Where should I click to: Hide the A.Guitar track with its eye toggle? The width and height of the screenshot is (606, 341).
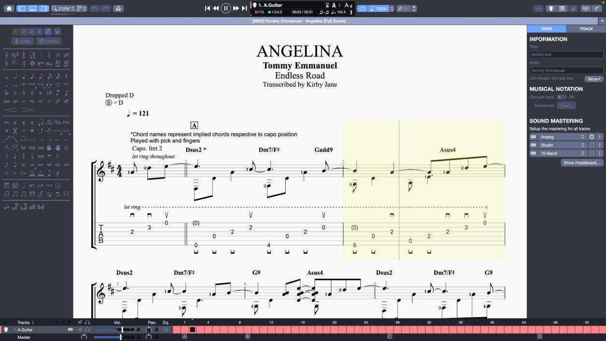[70, 329]
